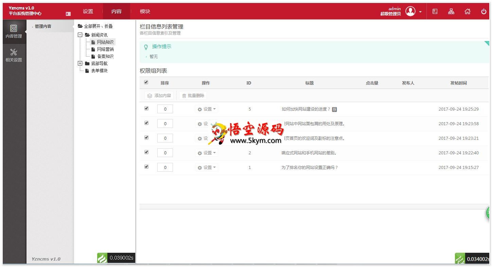The height and width of the screenshot is (267, 492).
Task: Open 设置 dropdown for article ID 2
Action: point(207,153)
